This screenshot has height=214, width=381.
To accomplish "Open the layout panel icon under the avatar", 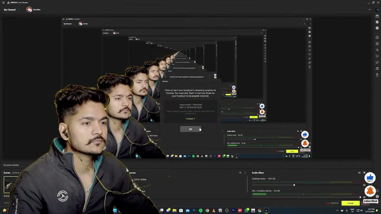I will (x=377, y=16).
